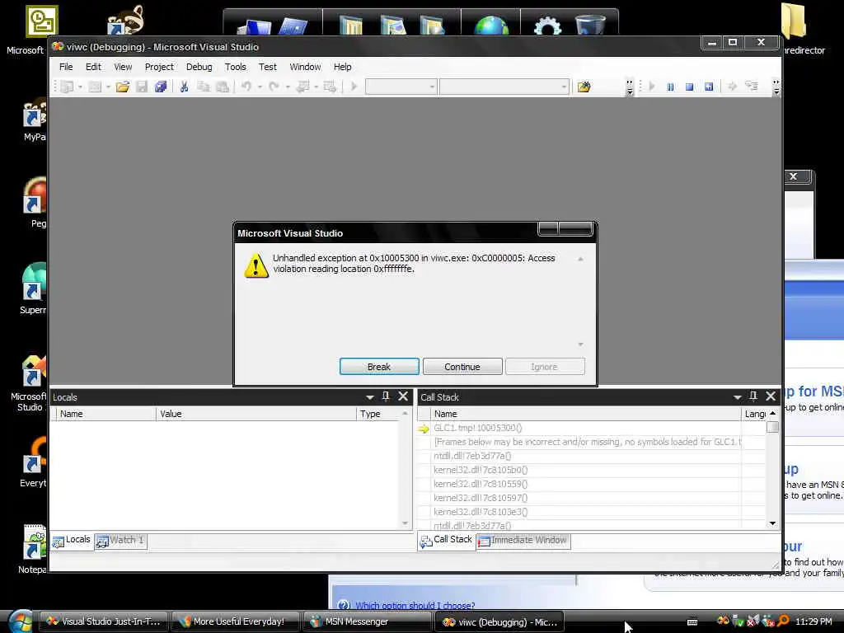Image resolution: width=844 pixels, height=633 pixels.
Task: Switch to Visual Studio Just-In-Time taskbar button
Action: coord(104,621)
